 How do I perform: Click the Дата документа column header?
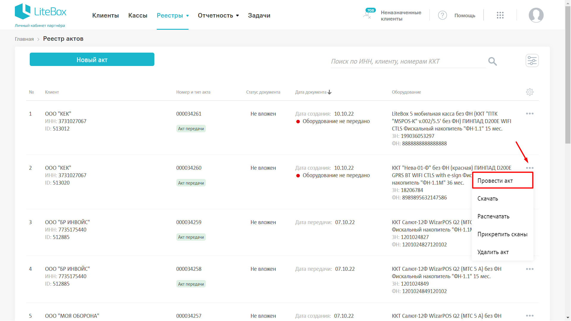(311, 92)
